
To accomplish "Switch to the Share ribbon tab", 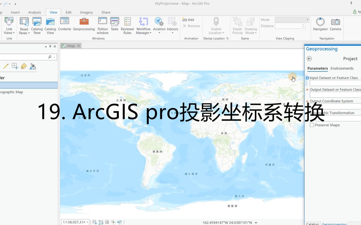I will 106,12.
